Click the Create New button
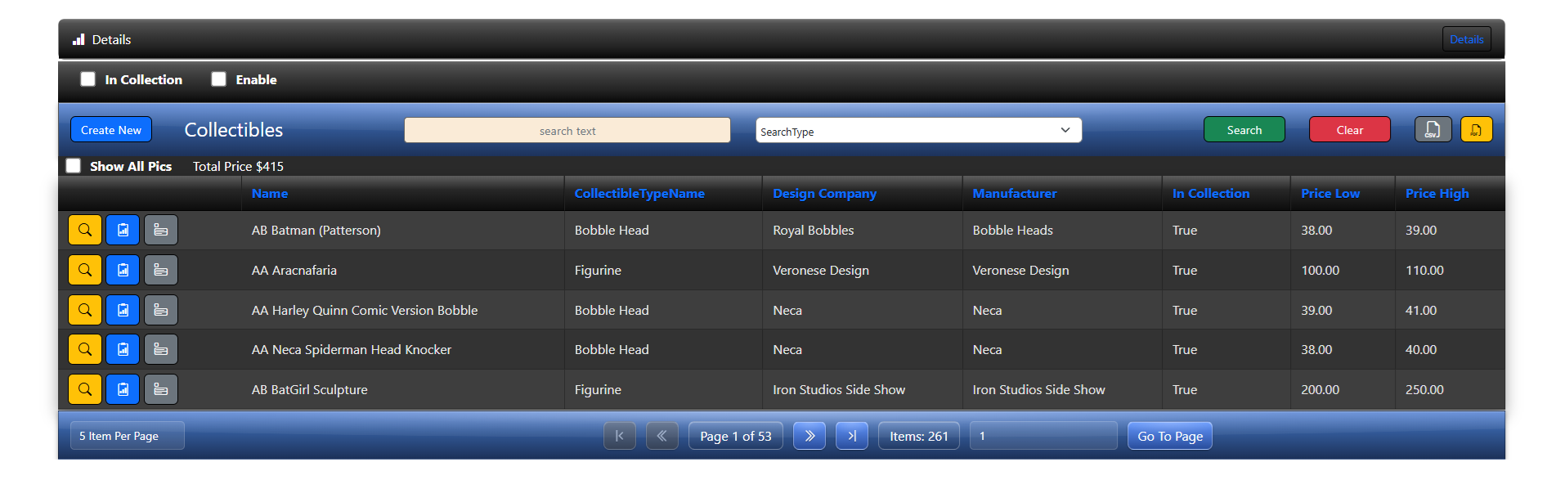1565x480 pixels. [111, 130]
